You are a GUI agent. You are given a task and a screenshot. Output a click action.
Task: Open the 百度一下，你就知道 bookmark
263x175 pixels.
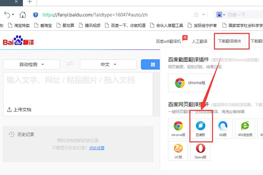(125, 25)
